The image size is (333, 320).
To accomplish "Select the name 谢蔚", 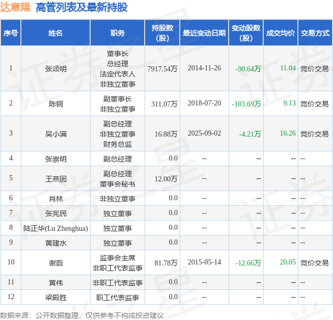I will [56, 263].
